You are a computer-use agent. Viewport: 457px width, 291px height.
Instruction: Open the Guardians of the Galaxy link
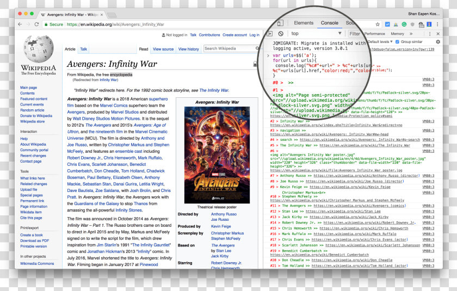pyautogui.click(x=96, y=203)
